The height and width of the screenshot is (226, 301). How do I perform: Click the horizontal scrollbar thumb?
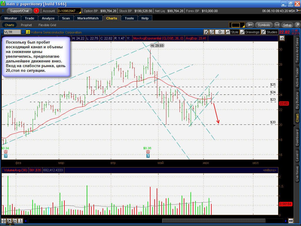point(214,221)
